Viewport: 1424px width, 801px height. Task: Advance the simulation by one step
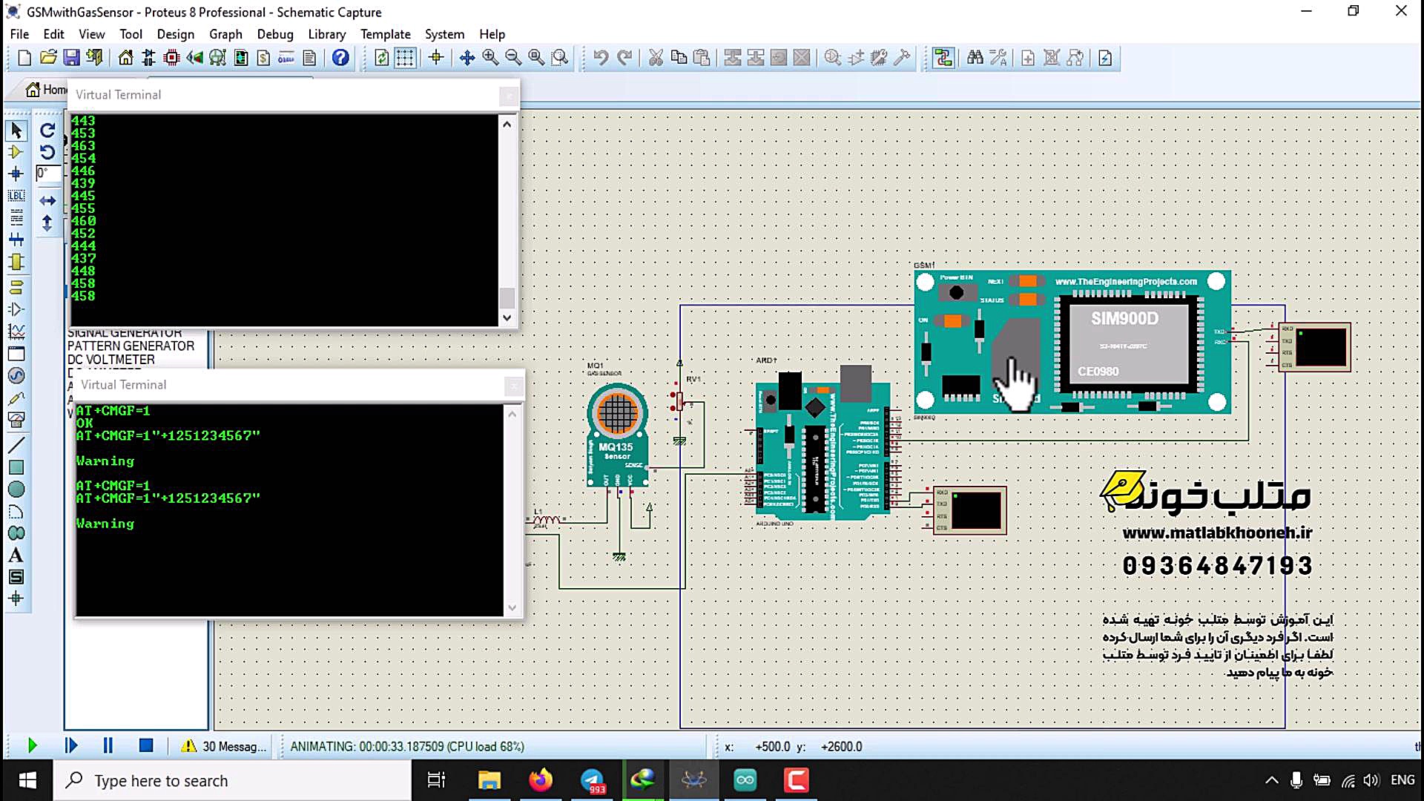click(71, 746)
